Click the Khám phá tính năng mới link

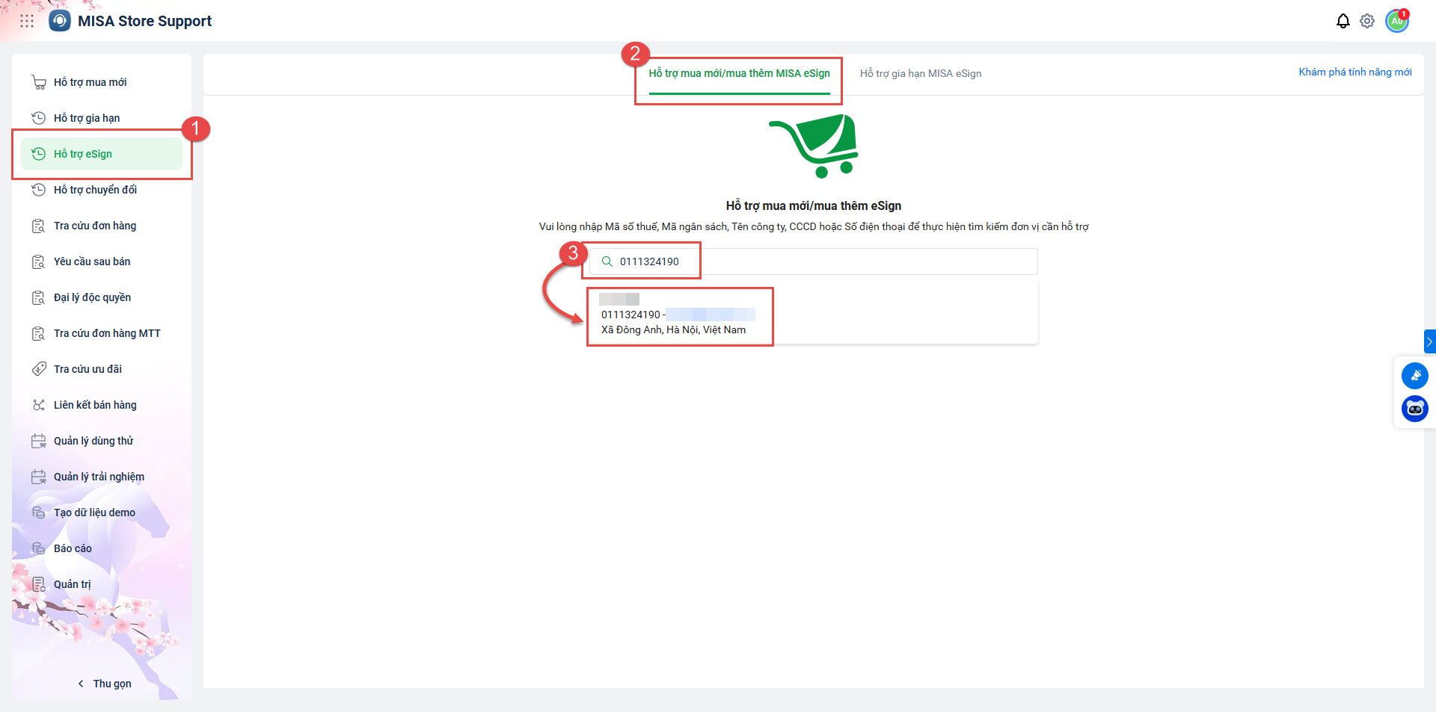pyautogui.click(x=1355, y=72)
